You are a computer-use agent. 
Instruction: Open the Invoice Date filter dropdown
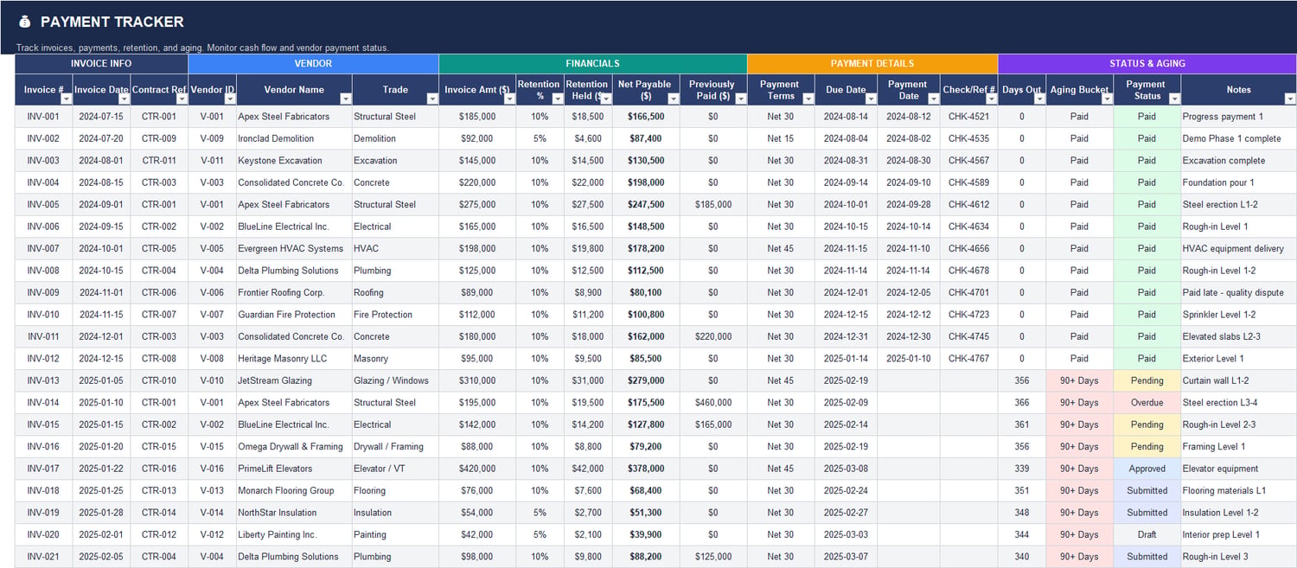(123, 99)
